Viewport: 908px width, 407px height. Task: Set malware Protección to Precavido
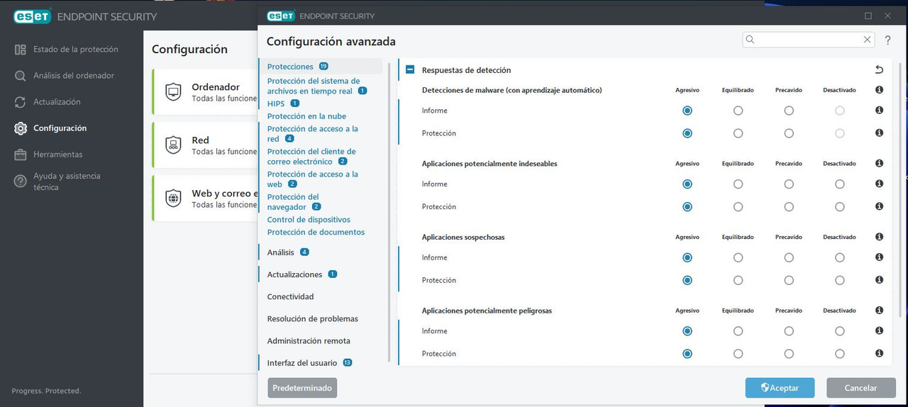789,133
